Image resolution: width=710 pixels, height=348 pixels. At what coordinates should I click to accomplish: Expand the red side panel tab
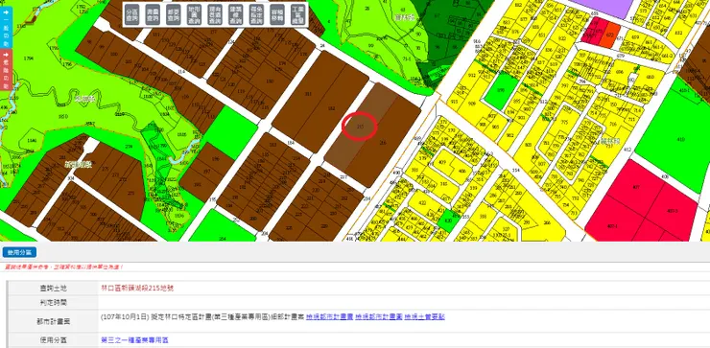click(x=6, y=70)
